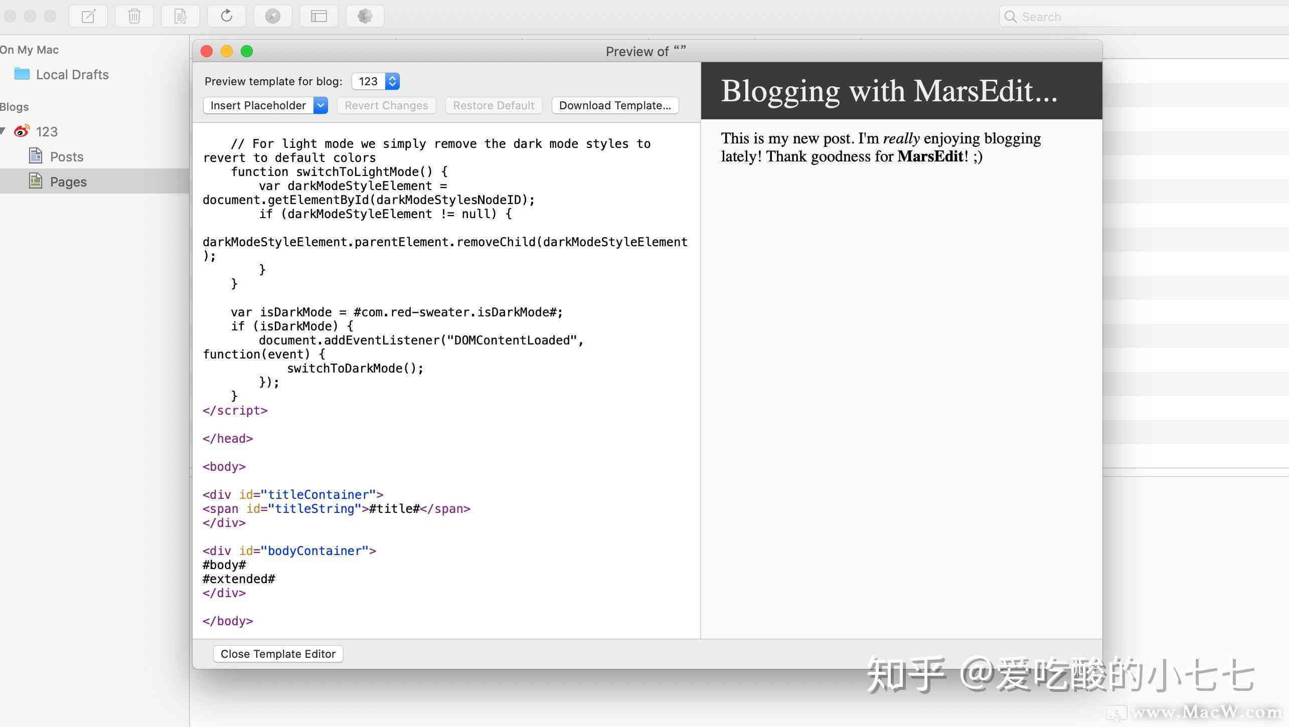The width and height of the screenshot is (1289, 727).
Task: Close the Preview window with red button
Action: [207, 51]
